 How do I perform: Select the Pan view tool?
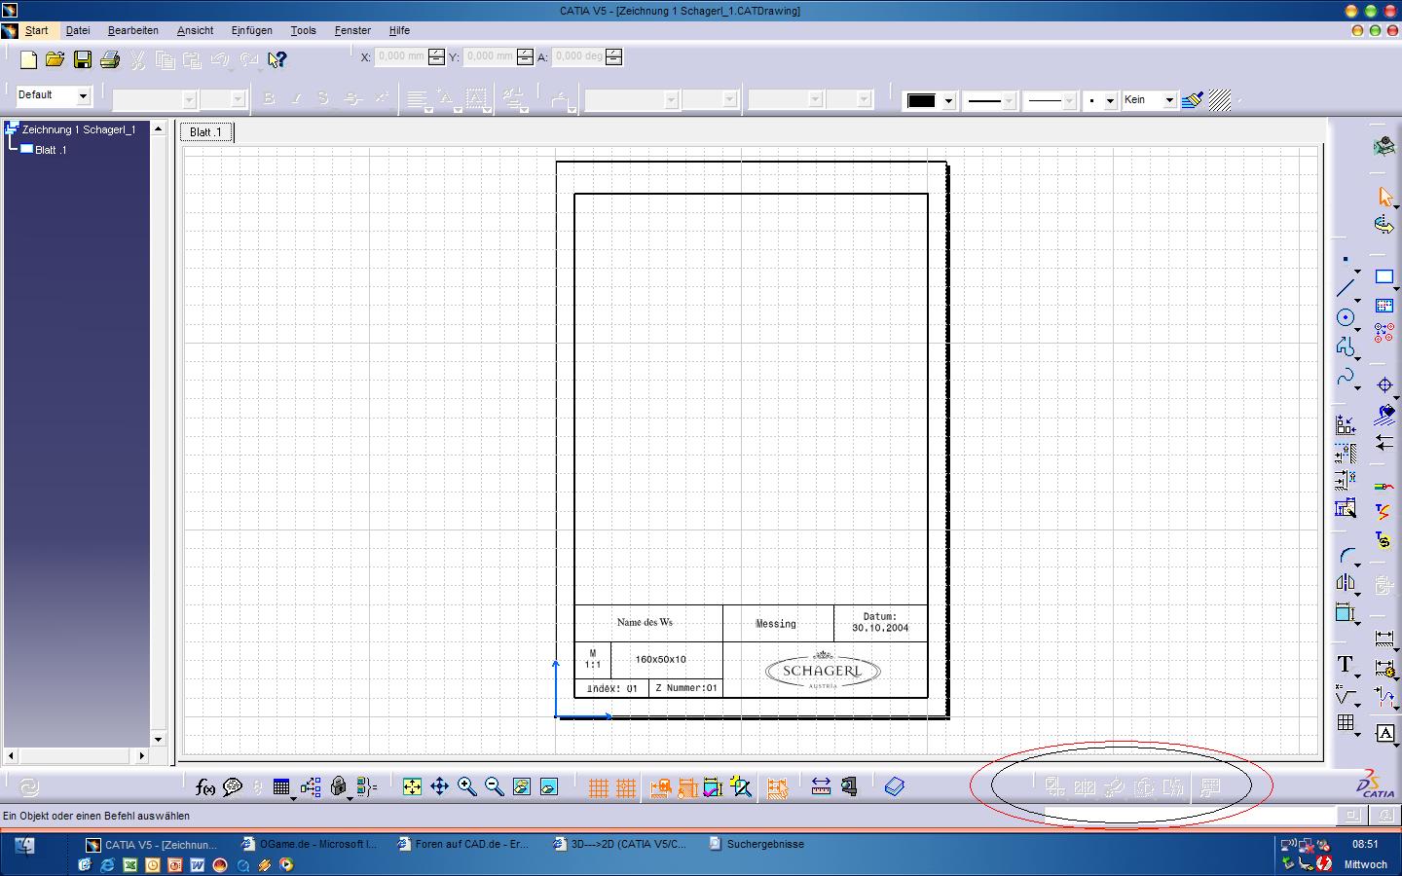(440, 786)
